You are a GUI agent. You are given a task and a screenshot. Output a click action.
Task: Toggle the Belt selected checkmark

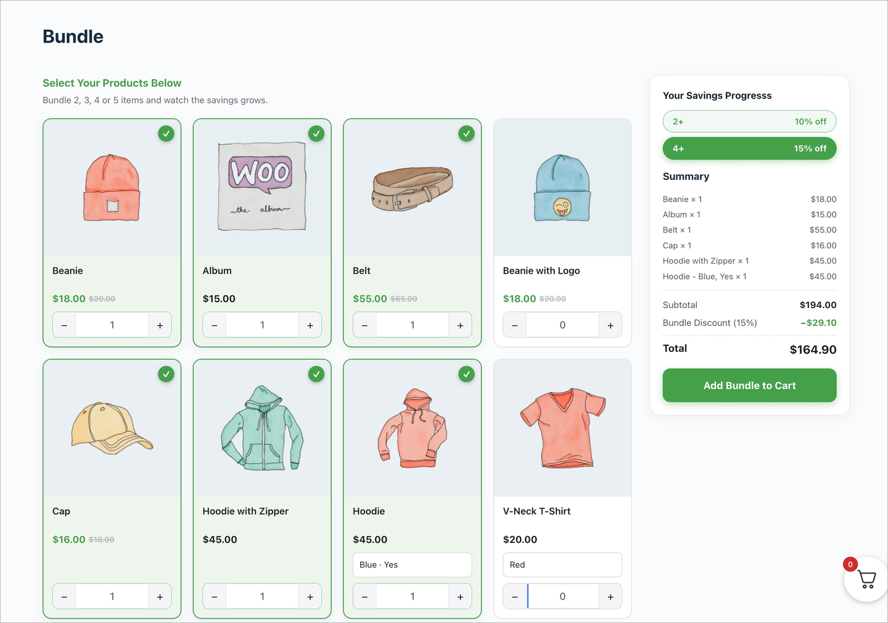(467, 134)
